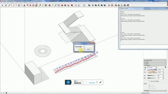Click the person icon in status bar
The width and height of the screenshot is (168, 94).
pyautogui.click(x=6, y=93)
